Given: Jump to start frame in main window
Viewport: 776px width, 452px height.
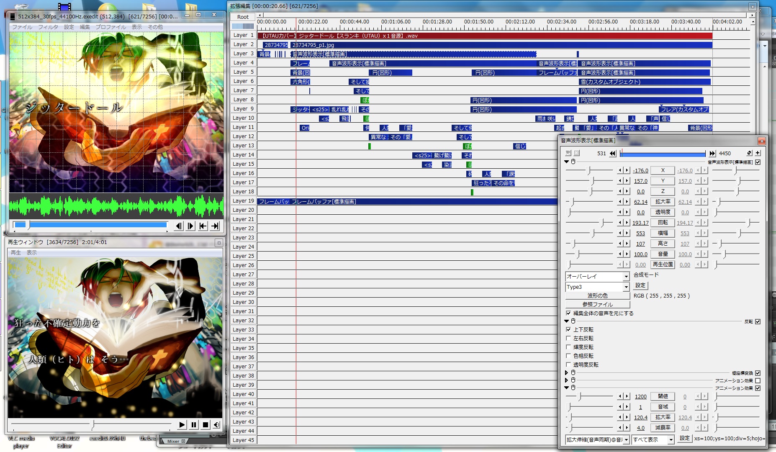Looking at the screenshot, I should tap(203, 226).
